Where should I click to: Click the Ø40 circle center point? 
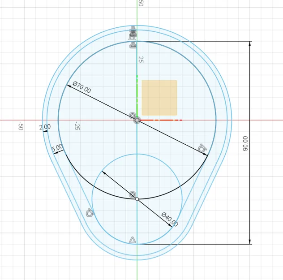pos(137,199)
